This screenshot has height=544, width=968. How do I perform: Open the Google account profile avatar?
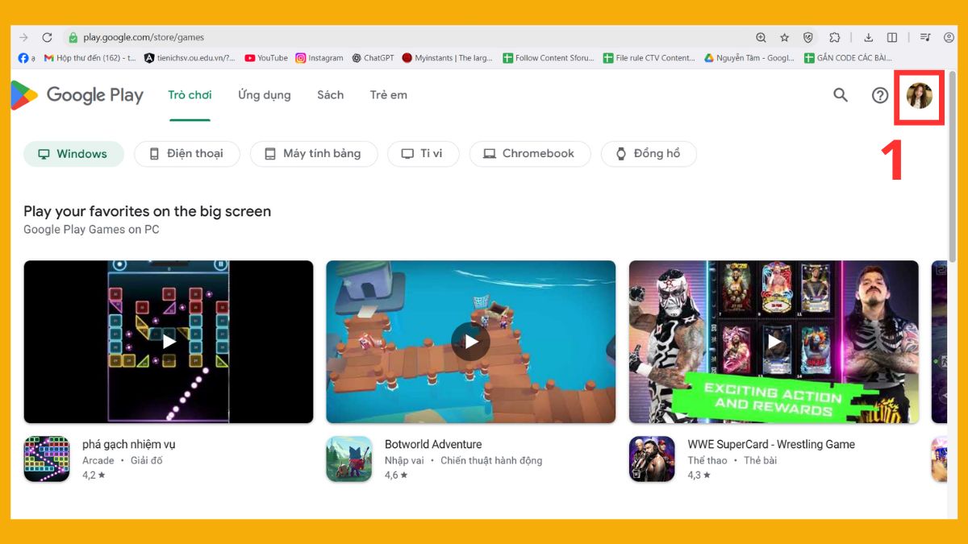click(920, 96)
